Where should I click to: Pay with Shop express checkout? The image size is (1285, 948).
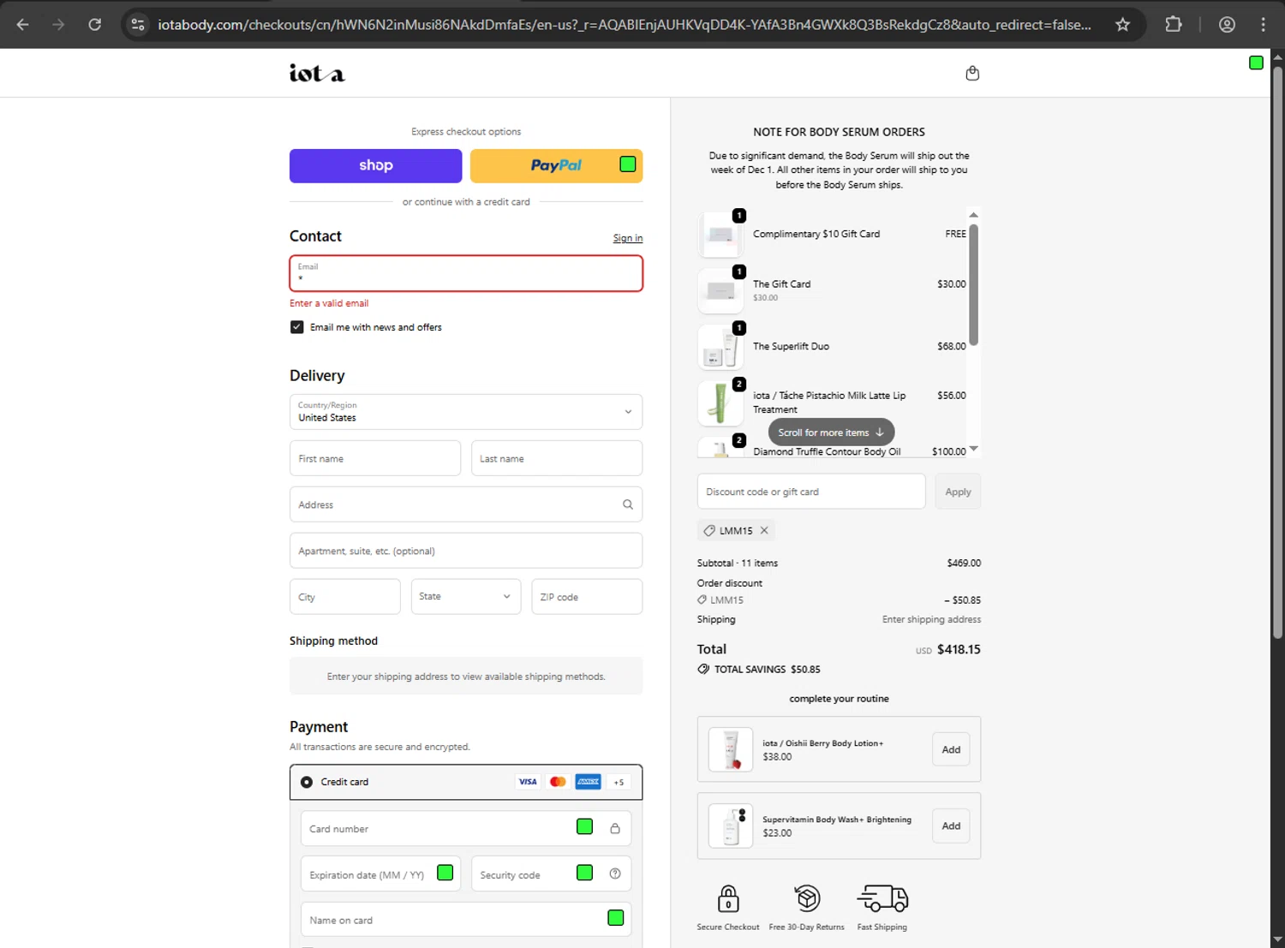[376, 166]
